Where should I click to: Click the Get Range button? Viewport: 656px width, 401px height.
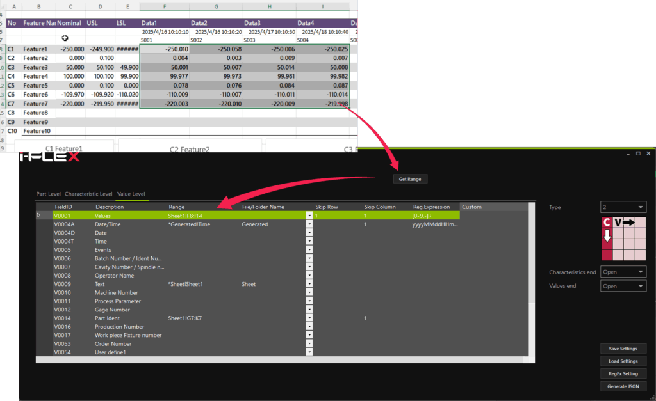(410, 179)
